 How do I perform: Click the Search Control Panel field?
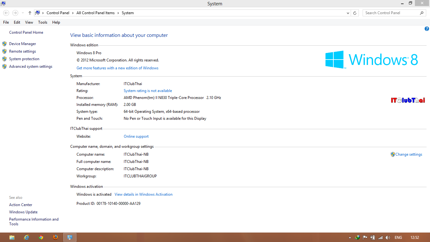[391, 13]
